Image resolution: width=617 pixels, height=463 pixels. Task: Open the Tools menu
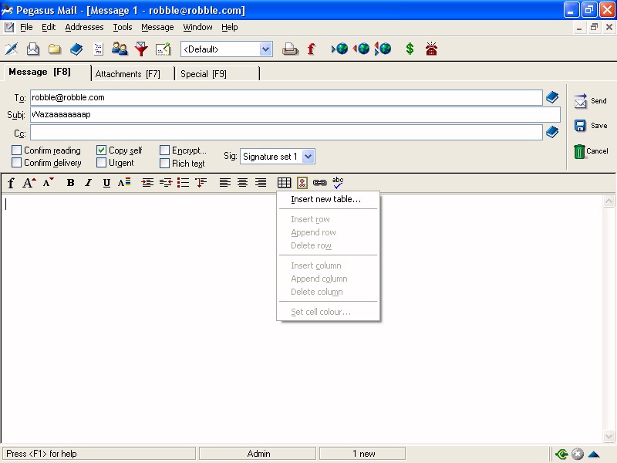click(x=123, y=27)
